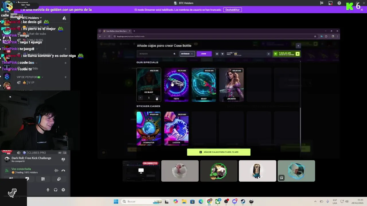Click AÑADIR CAJAS PARA 11.406,72 ARS button
Viewport: 367px width, 206px height.
219,152
